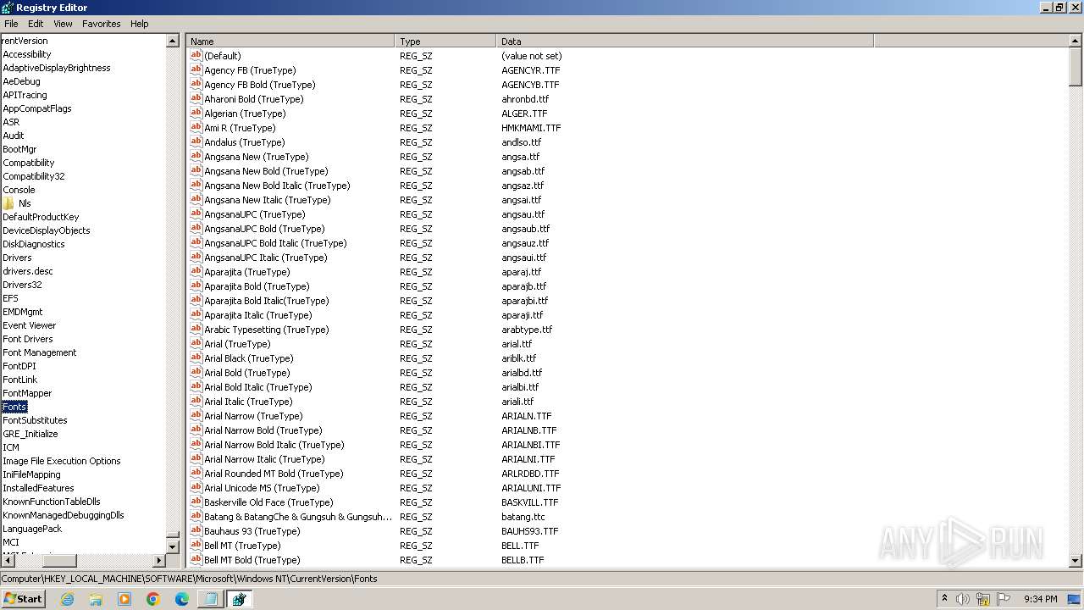The width and height of the screenshot is (1084, 610).
Task: Sort by the Type column header
Action: coord(445,41)
